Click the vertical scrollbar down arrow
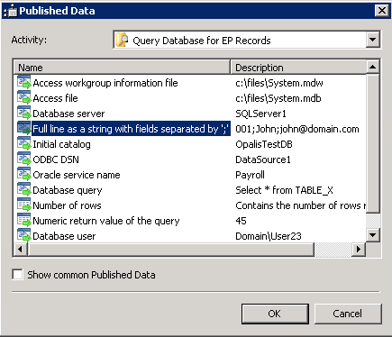Viewport: 392px width, 337px height. [x=373, y=235]
